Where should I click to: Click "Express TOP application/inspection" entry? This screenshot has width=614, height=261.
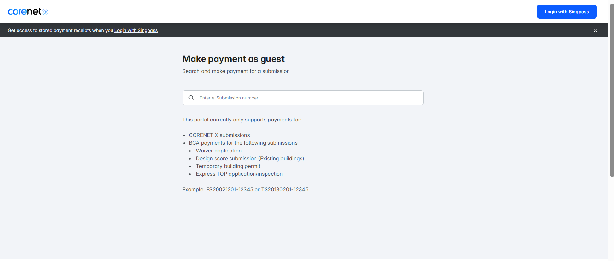click(x=239, y=174)
